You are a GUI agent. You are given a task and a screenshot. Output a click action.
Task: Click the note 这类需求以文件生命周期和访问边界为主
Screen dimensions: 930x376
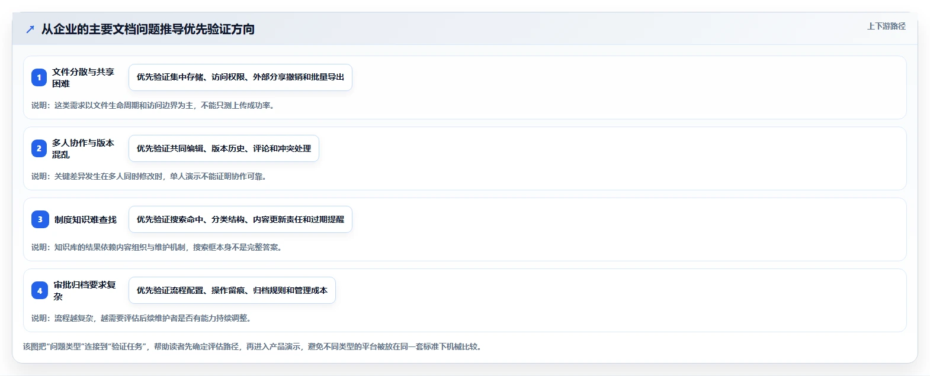[x=153, y=105]
